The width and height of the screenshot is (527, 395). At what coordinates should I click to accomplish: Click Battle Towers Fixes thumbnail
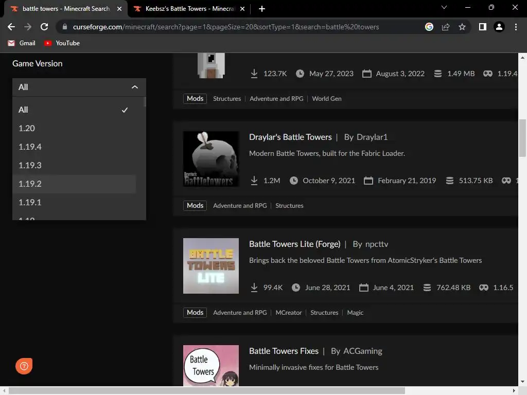click(x=211, y=366)
